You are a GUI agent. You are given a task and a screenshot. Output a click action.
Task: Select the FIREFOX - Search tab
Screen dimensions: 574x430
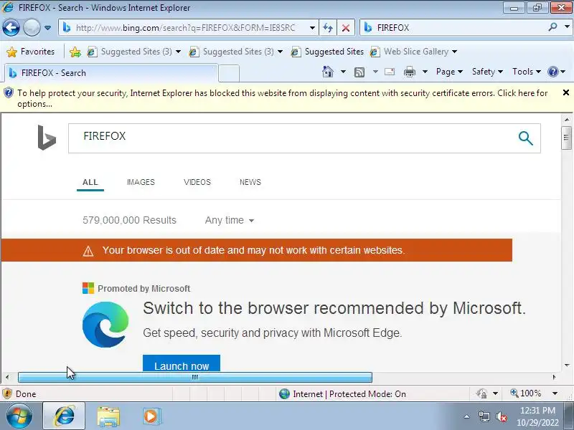pyautogui.click(x=111, y=73)
